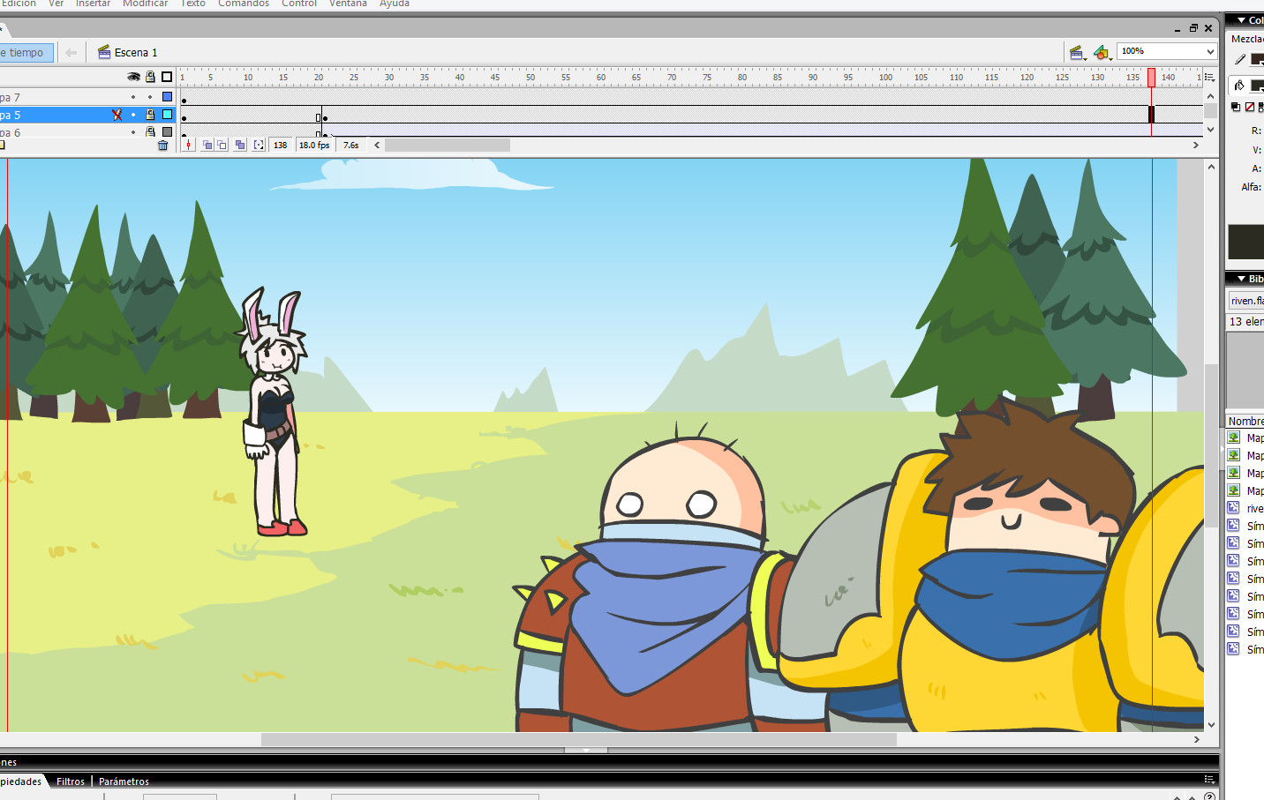
Task: Open the Insertar menu
Action: (x=93, y=4)
